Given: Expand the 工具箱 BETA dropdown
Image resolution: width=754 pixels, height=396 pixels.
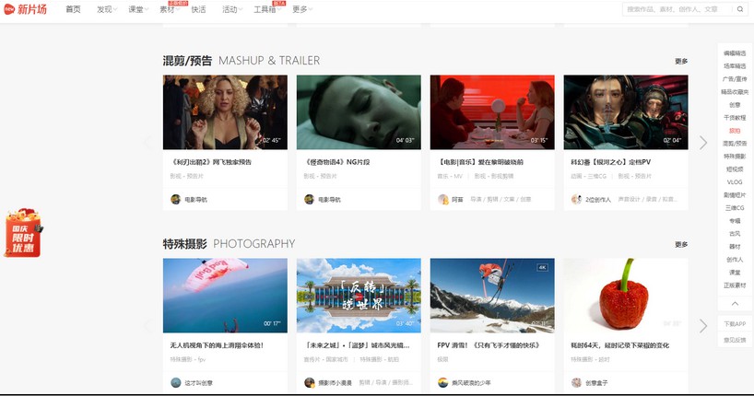Looking at the screenshot, I should pyautogui.click(x=267, y=9).
